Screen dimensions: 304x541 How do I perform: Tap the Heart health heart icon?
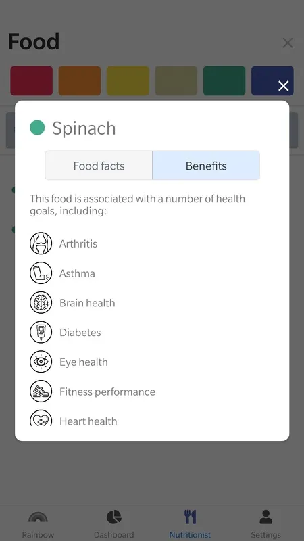tap(41, 418)
